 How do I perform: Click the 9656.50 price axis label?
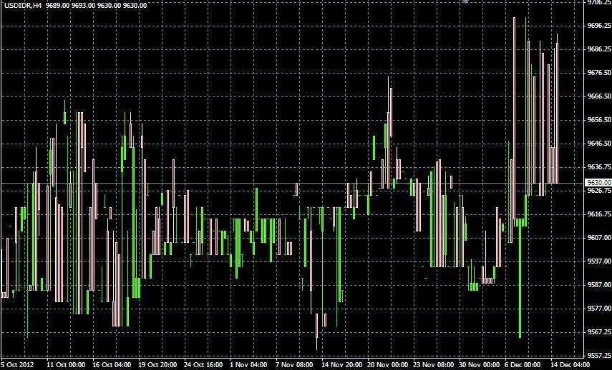(599, 119)
